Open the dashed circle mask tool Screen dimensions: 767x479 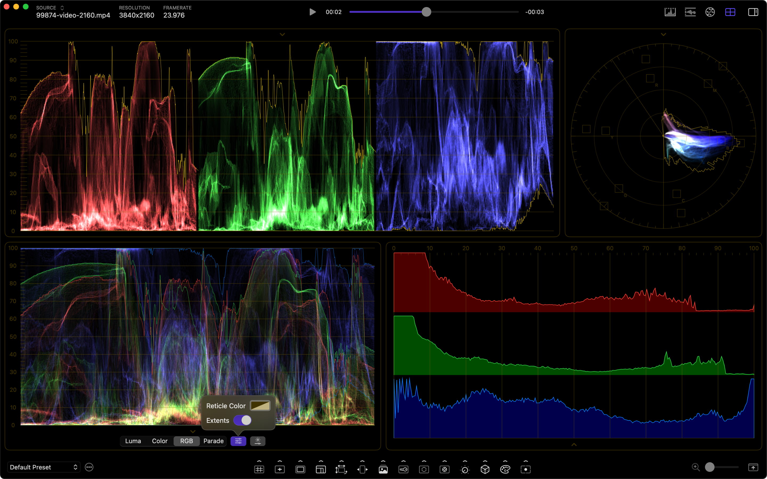point(424,469)
